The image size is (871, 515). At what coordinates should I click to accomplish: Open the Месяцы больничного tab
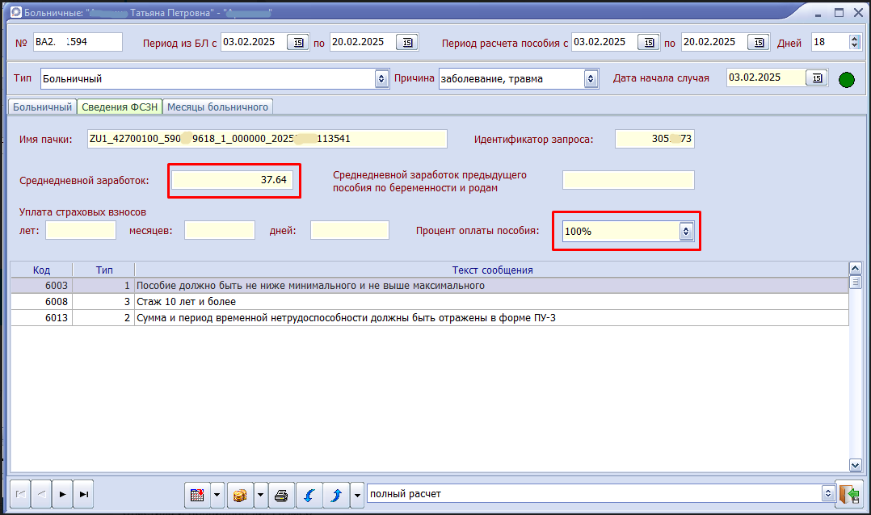click(x=217, y=107)
